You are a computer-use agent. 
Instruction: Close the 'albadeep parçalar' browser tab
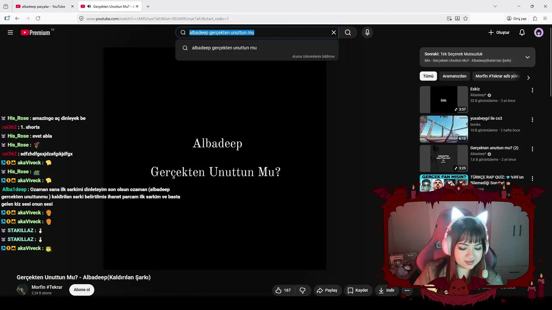pyautogui.click(x=72, y=6)
